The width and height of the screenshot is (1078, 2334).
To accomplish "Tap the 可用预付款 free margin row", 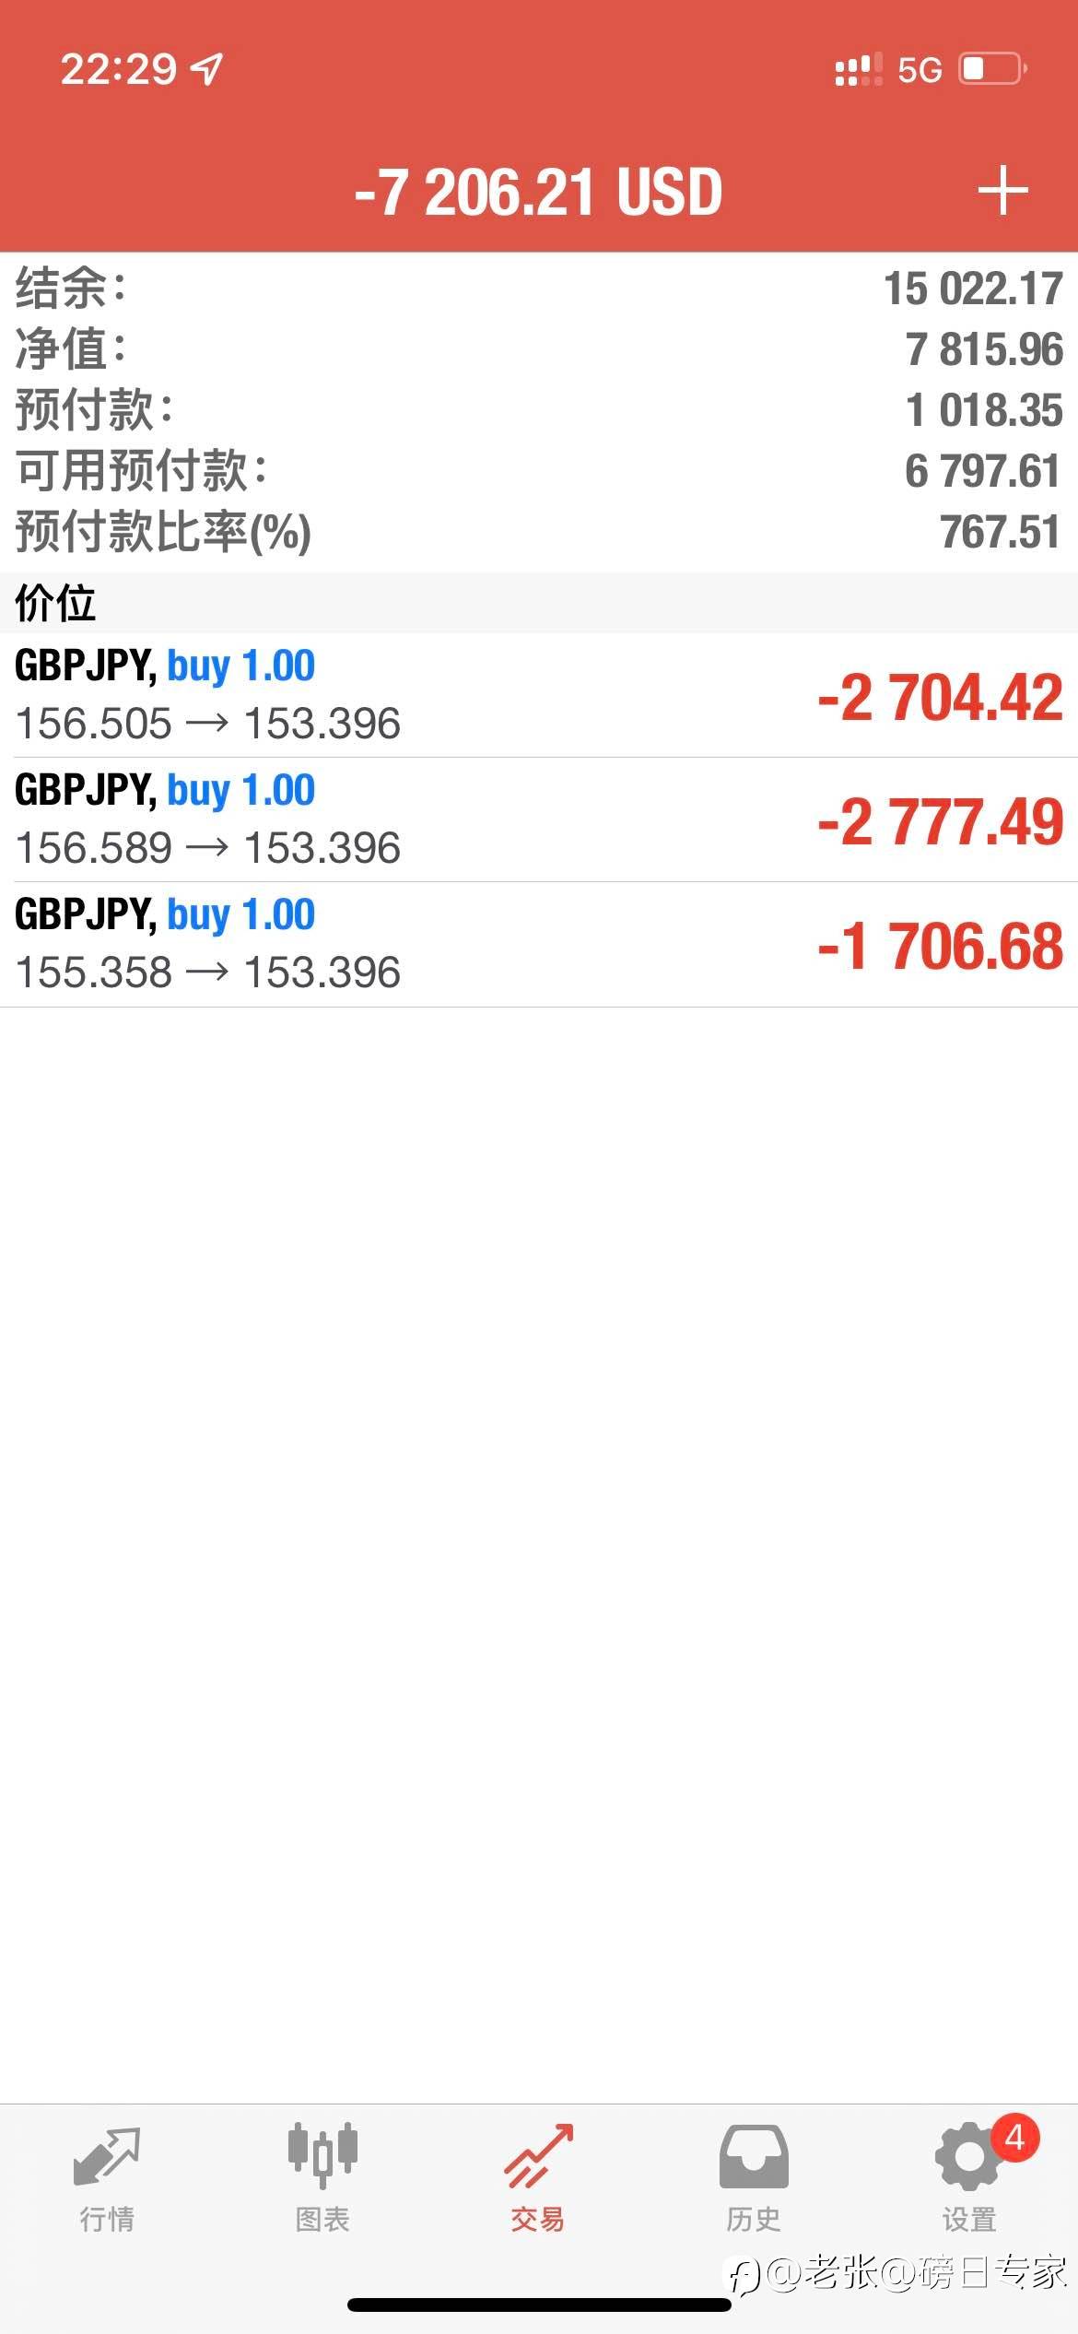I will pos(539,471).
